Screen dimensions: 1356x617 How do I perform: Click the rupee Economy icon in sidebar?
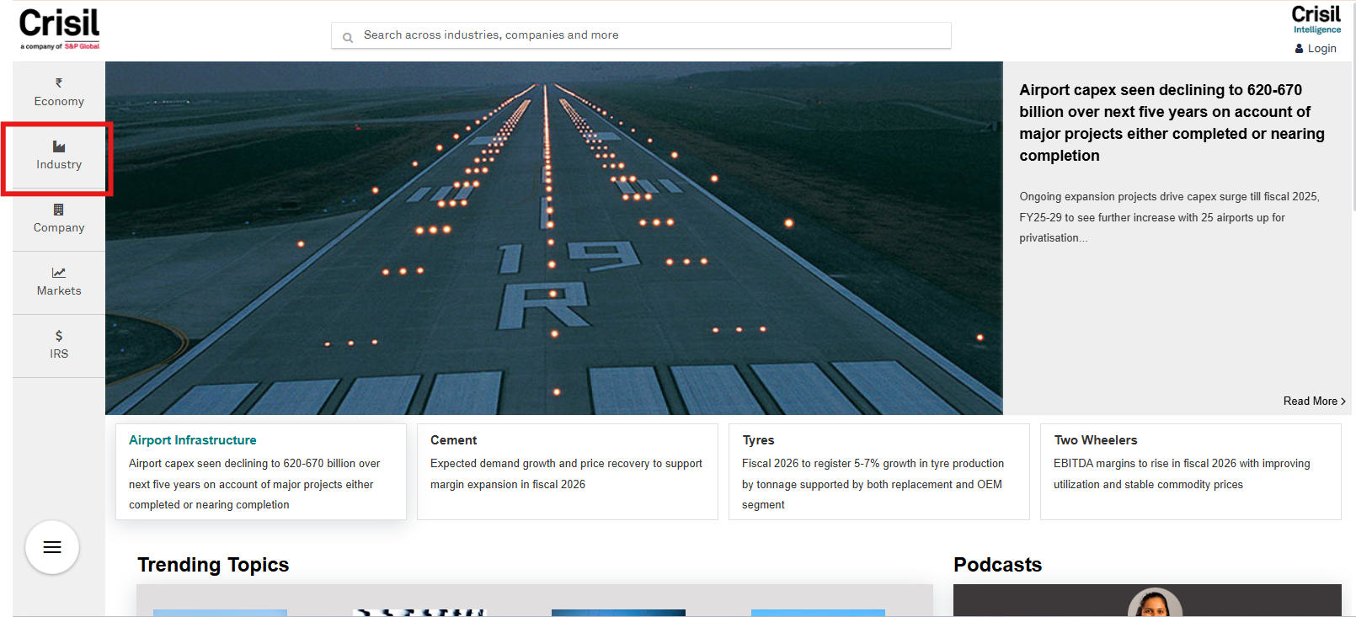[x=59, y=83]
